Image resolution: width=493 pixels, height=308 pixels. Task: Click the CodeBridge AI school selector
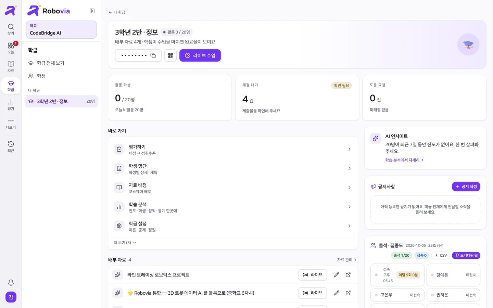click(x=61, y=29)
